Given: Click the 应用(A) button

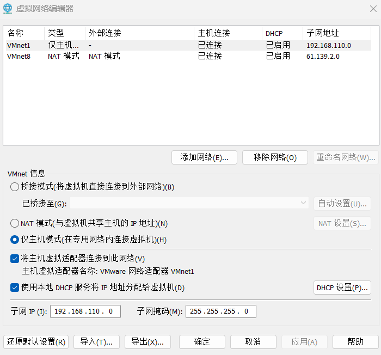Looking at the screenshot, I should 304,342.
